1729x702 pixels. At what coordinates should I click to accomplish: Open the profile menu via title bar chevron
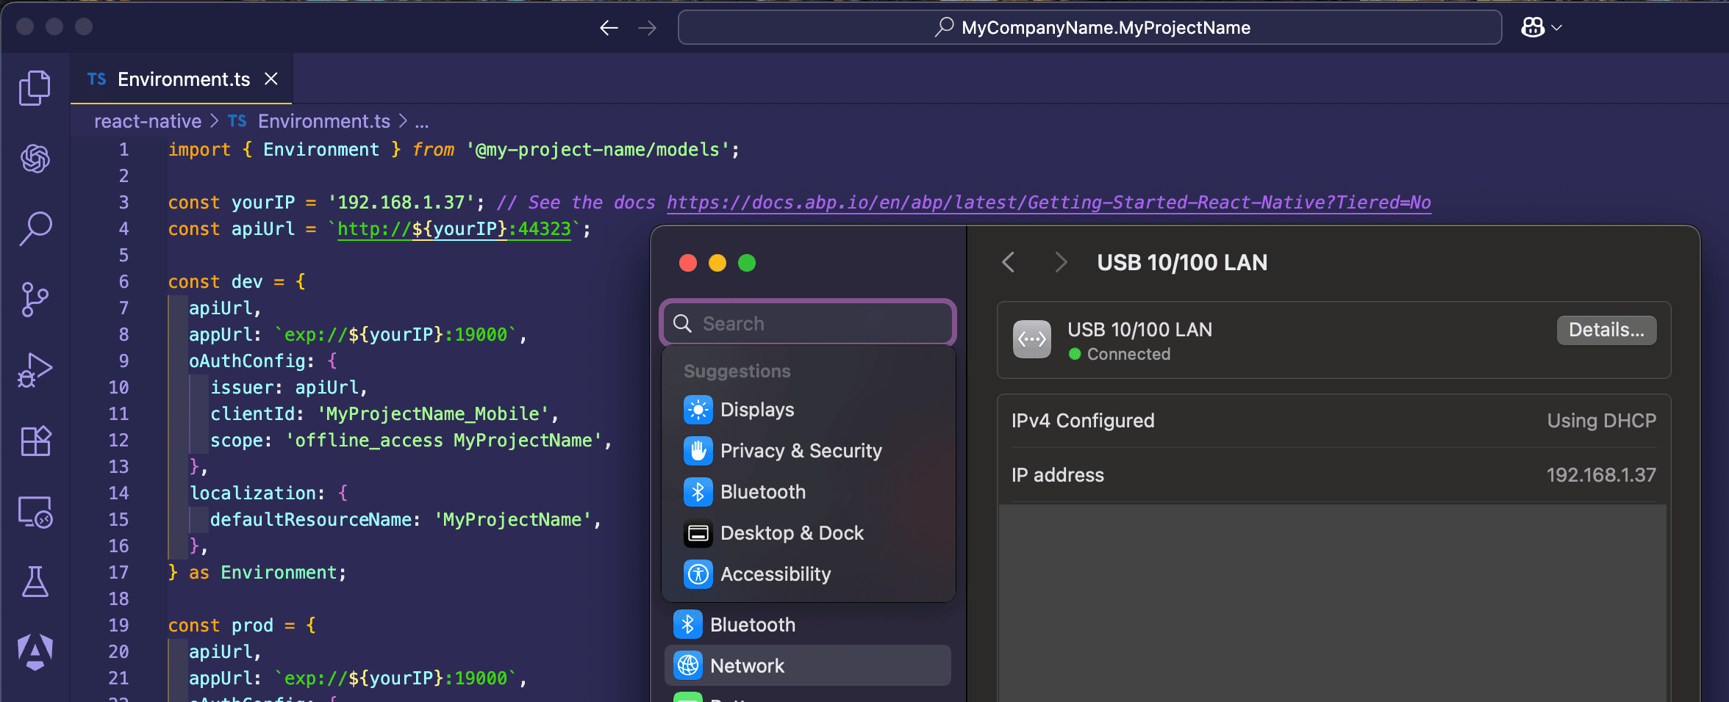click(x=1557, y=27)
